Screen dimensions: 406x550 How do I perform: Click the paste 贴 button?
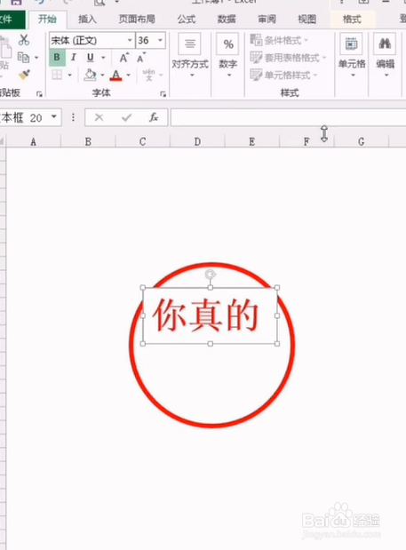(x=5, y=56)
